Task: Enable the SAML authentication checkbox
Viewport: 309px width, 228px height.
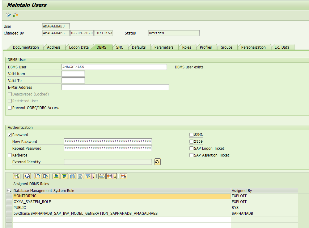Action: tap(191, 135)
